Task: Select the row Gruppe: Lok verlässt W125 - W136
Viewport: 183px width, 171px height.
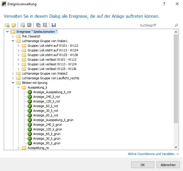Action: [x=52, y=69]
